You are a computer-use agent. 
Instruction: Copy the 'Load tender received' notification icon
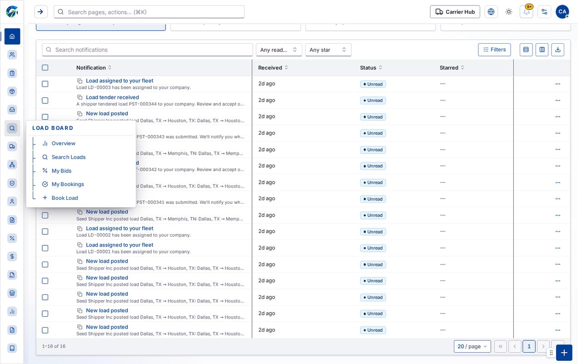tap(80, 97)
